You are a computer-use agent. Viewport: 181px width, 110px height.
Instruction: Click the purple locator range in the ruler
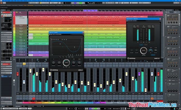point(90,11)
